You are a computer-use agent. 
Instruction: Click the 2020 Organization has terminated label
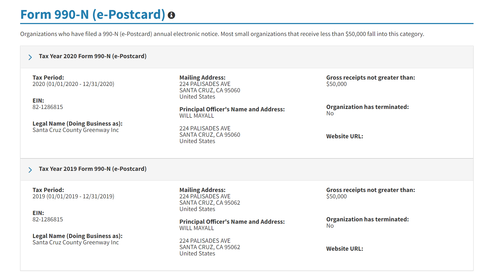click(367, 107)
